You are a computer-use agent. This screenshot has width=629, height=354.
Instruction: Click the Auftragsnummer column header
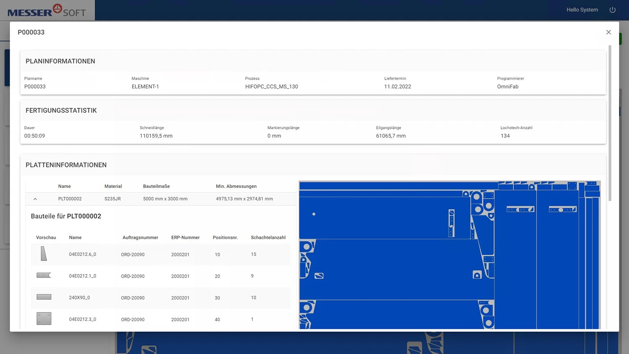[x=140, y=237]
